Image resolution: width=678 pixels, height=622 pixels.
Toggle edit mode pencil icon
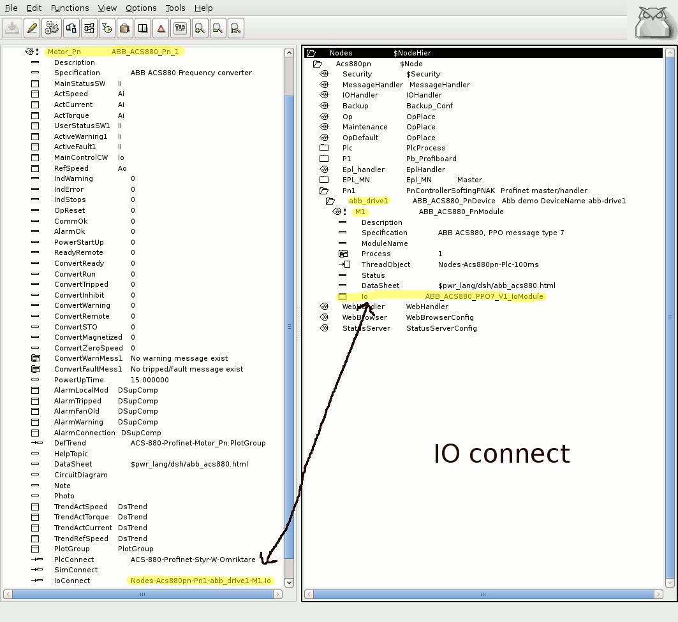pyautogui.click(x=32, y=29)
